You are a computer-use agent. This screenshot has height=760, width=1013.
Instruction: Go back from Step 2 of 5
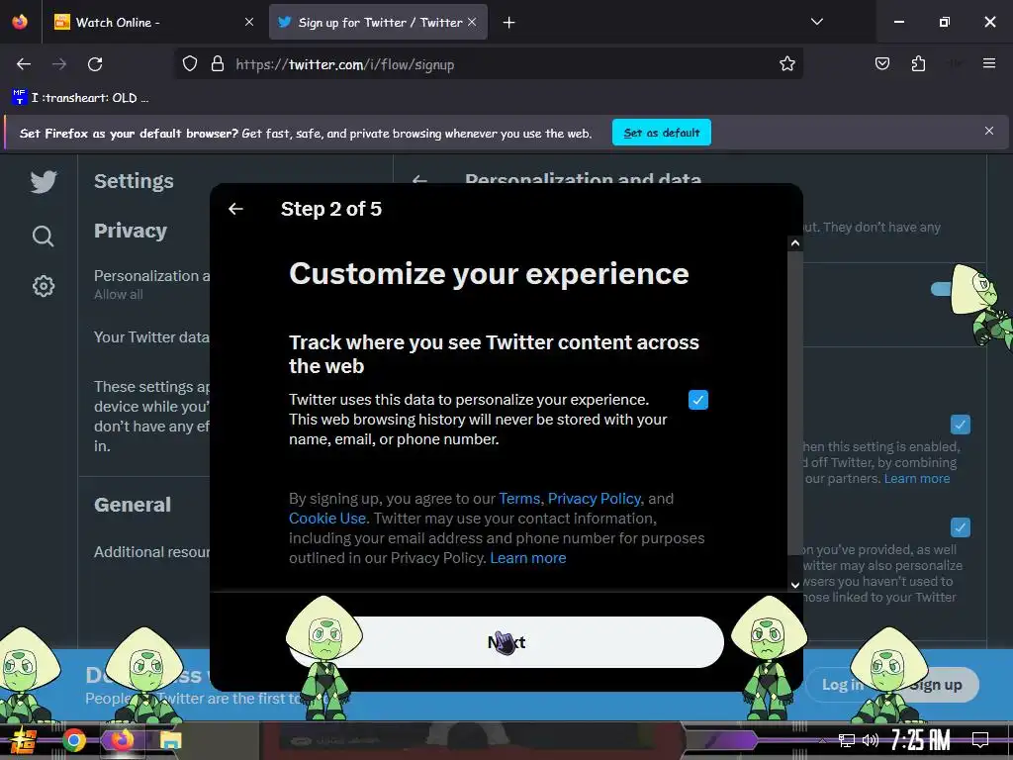pos(235,209)
